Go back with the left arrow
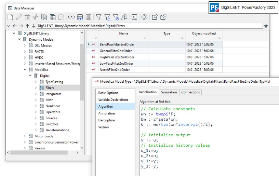Viewport: 279px width, 176px height. (15, 26)
